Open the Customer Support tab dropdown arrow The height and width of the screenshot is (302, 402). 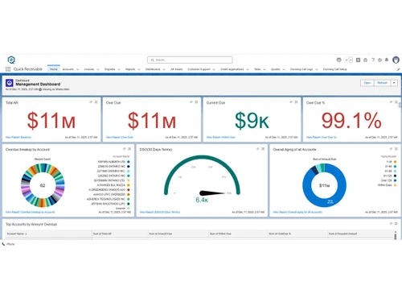click(214, 69)
